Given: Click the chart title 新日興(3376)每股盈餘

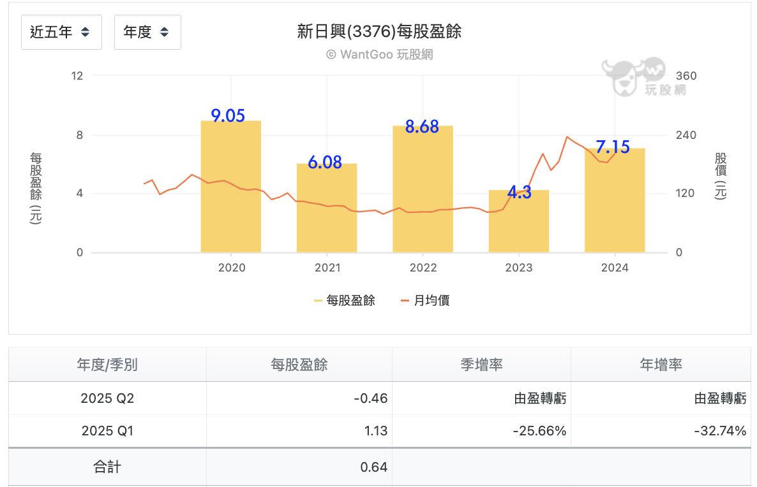Looking at the screenshot, I should [379, 31].
